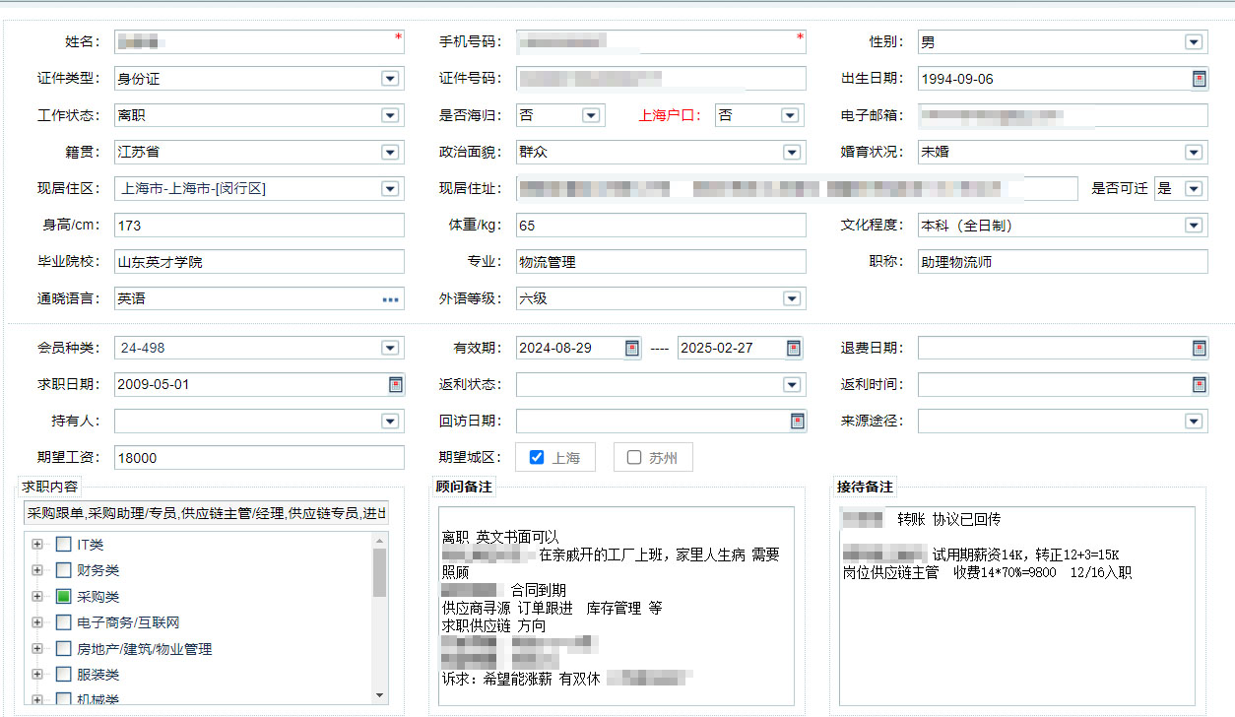Check the 财务类 job category
The width and height of the screenshot is (1235, 717).
(x=63, y=570)
